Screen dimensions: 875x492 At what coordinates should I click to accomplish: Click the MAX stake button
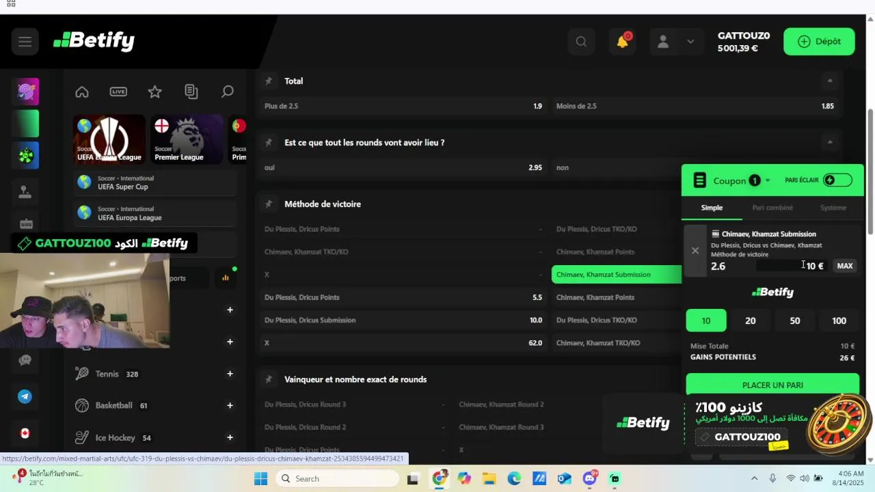click(845, 266)
